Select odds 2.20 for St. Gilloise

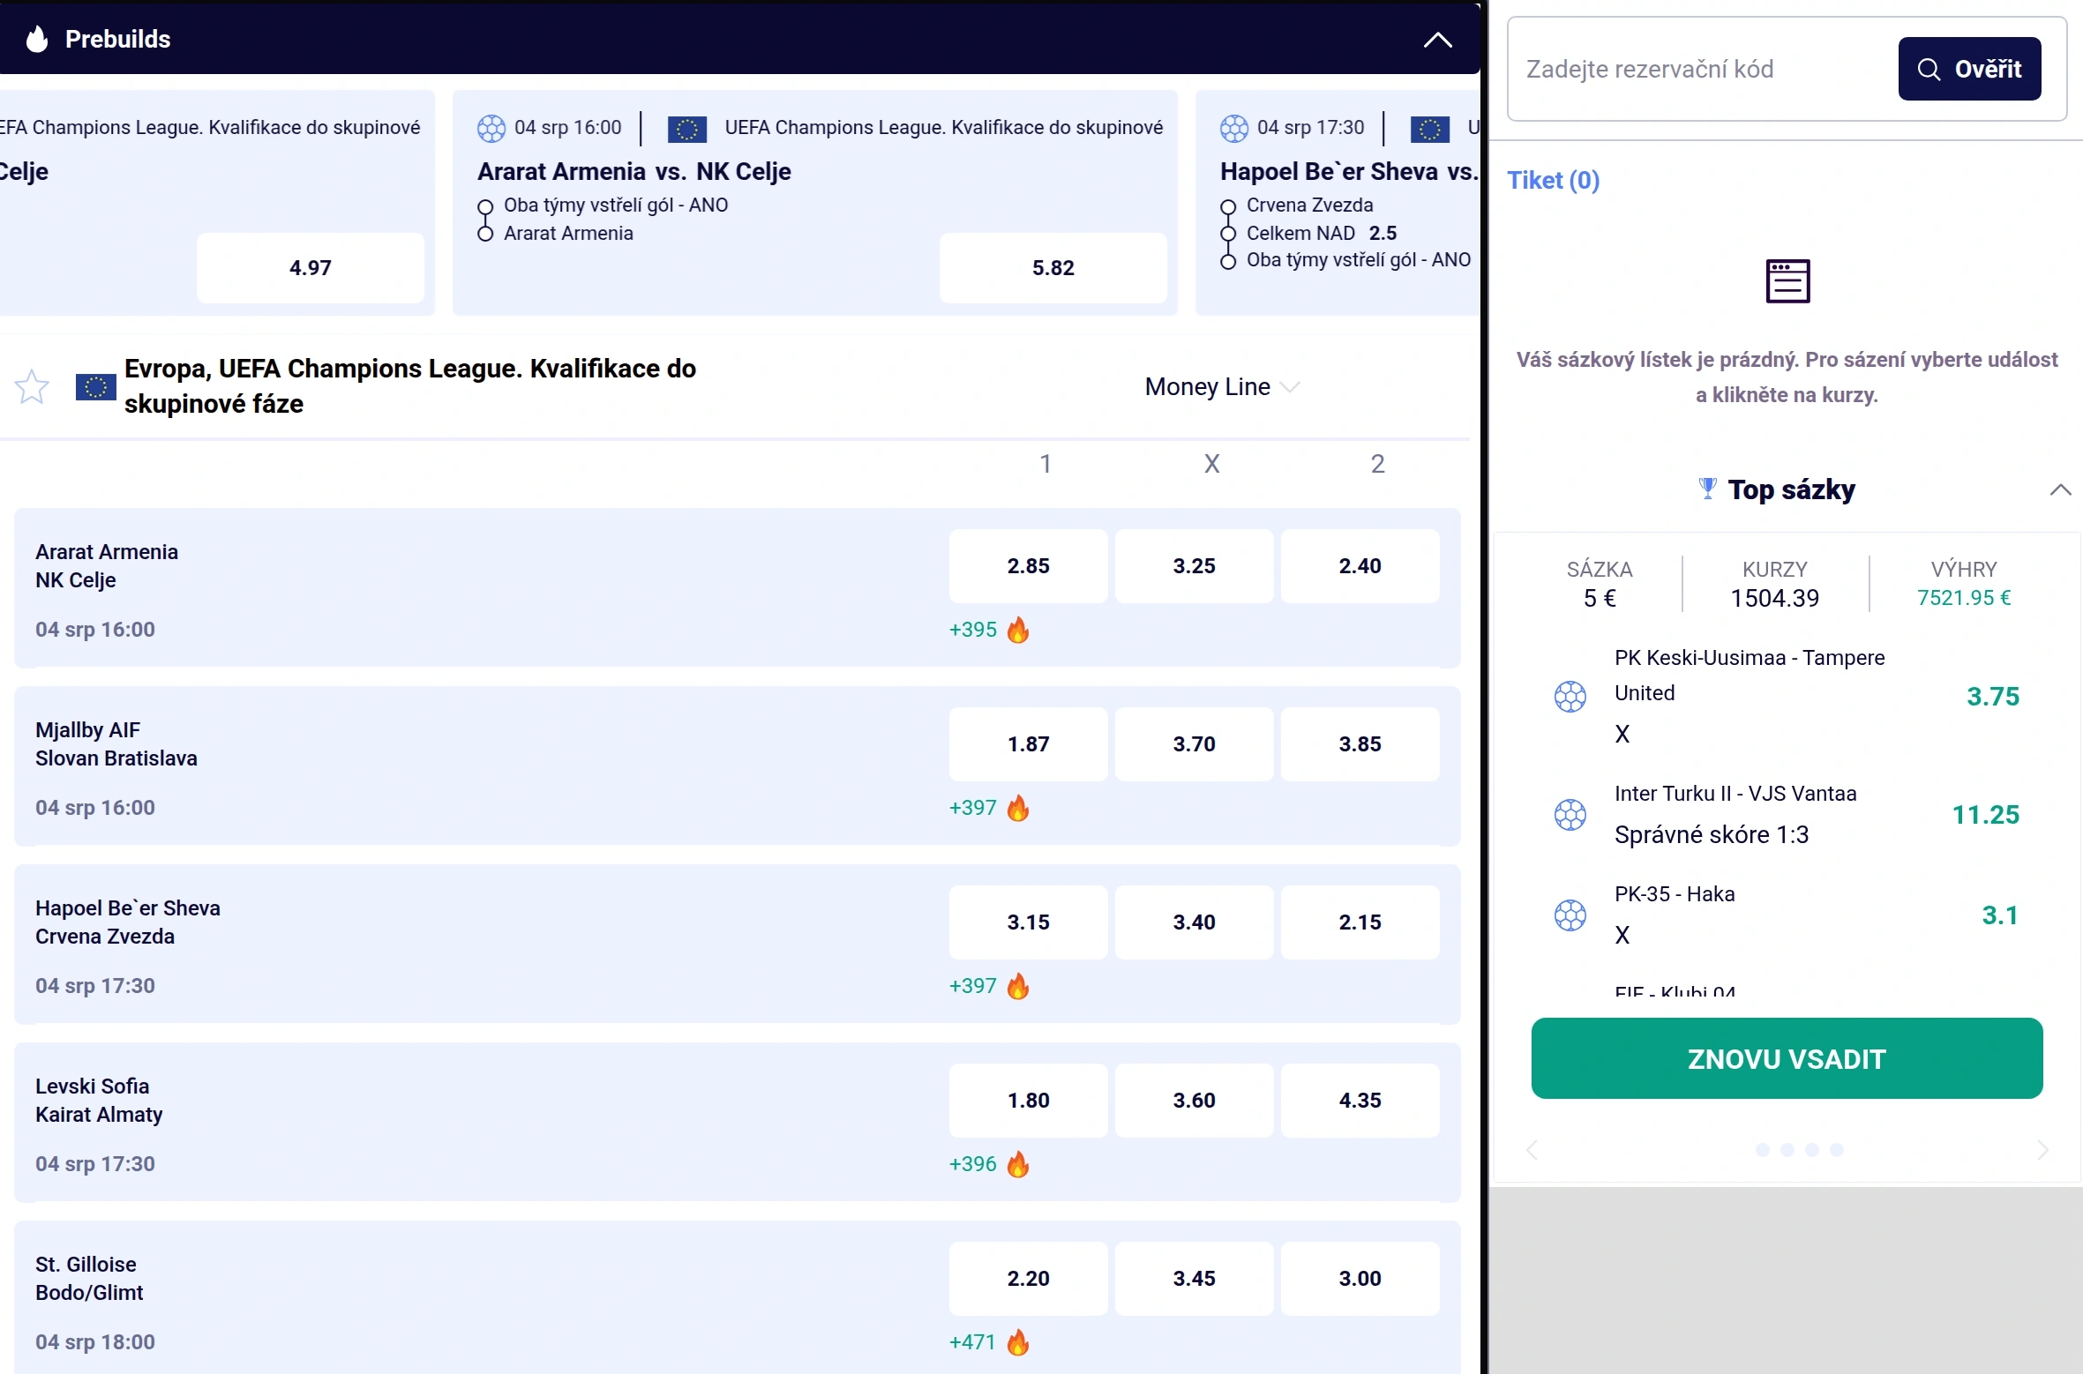pyautogui.click(x=1028, y=1279)
